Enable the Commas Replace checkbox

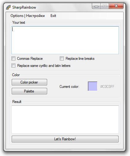tap(14, 59)
